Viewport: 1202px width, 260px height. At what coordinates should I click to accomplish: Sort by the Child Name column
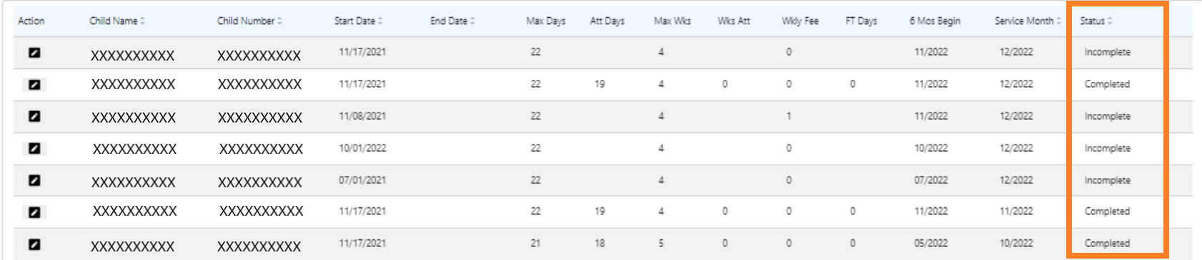[117, 21]
